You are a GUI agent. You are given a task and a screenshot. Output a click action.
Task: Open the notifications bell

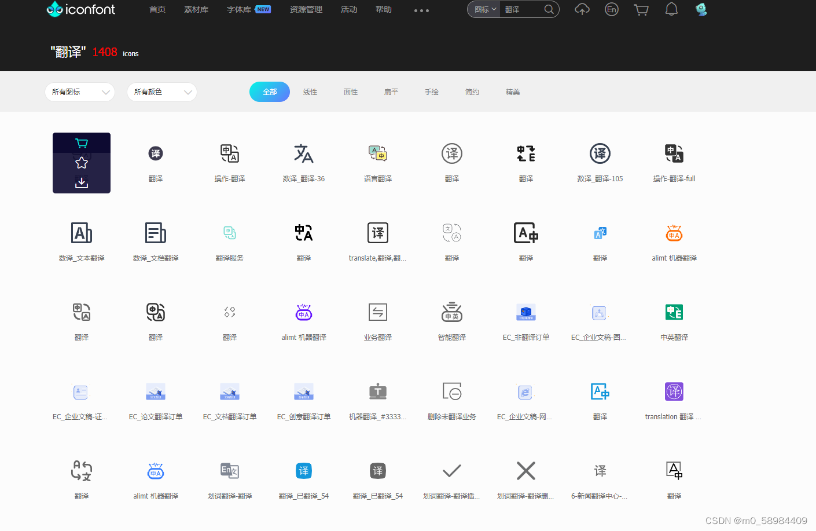tap(671, 9)
